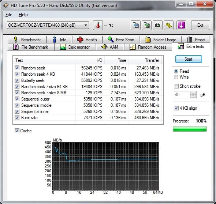This screenshot has width=216, height=204.
Task: Expand the OCZ-VERTEX460 drive dropdown
Action: (x=48, y=25)
